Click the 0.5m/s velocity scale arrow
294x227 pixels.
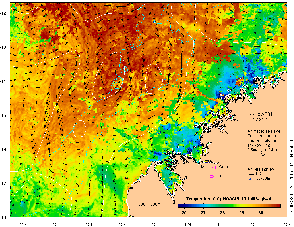258,155
